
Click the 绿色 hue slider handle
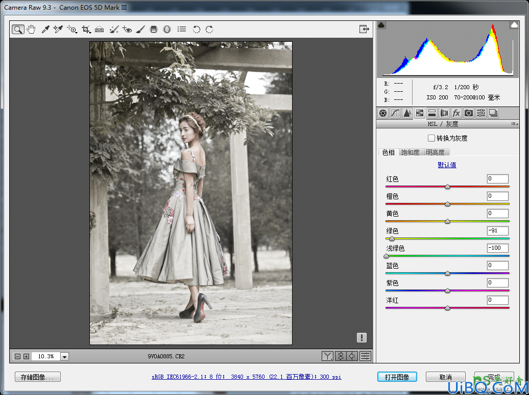(392, 239)
